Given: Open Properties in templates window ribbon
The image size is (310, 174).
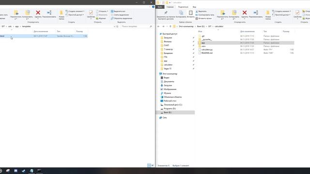Looking at the screenshot, I should click(x=91, y=14).
